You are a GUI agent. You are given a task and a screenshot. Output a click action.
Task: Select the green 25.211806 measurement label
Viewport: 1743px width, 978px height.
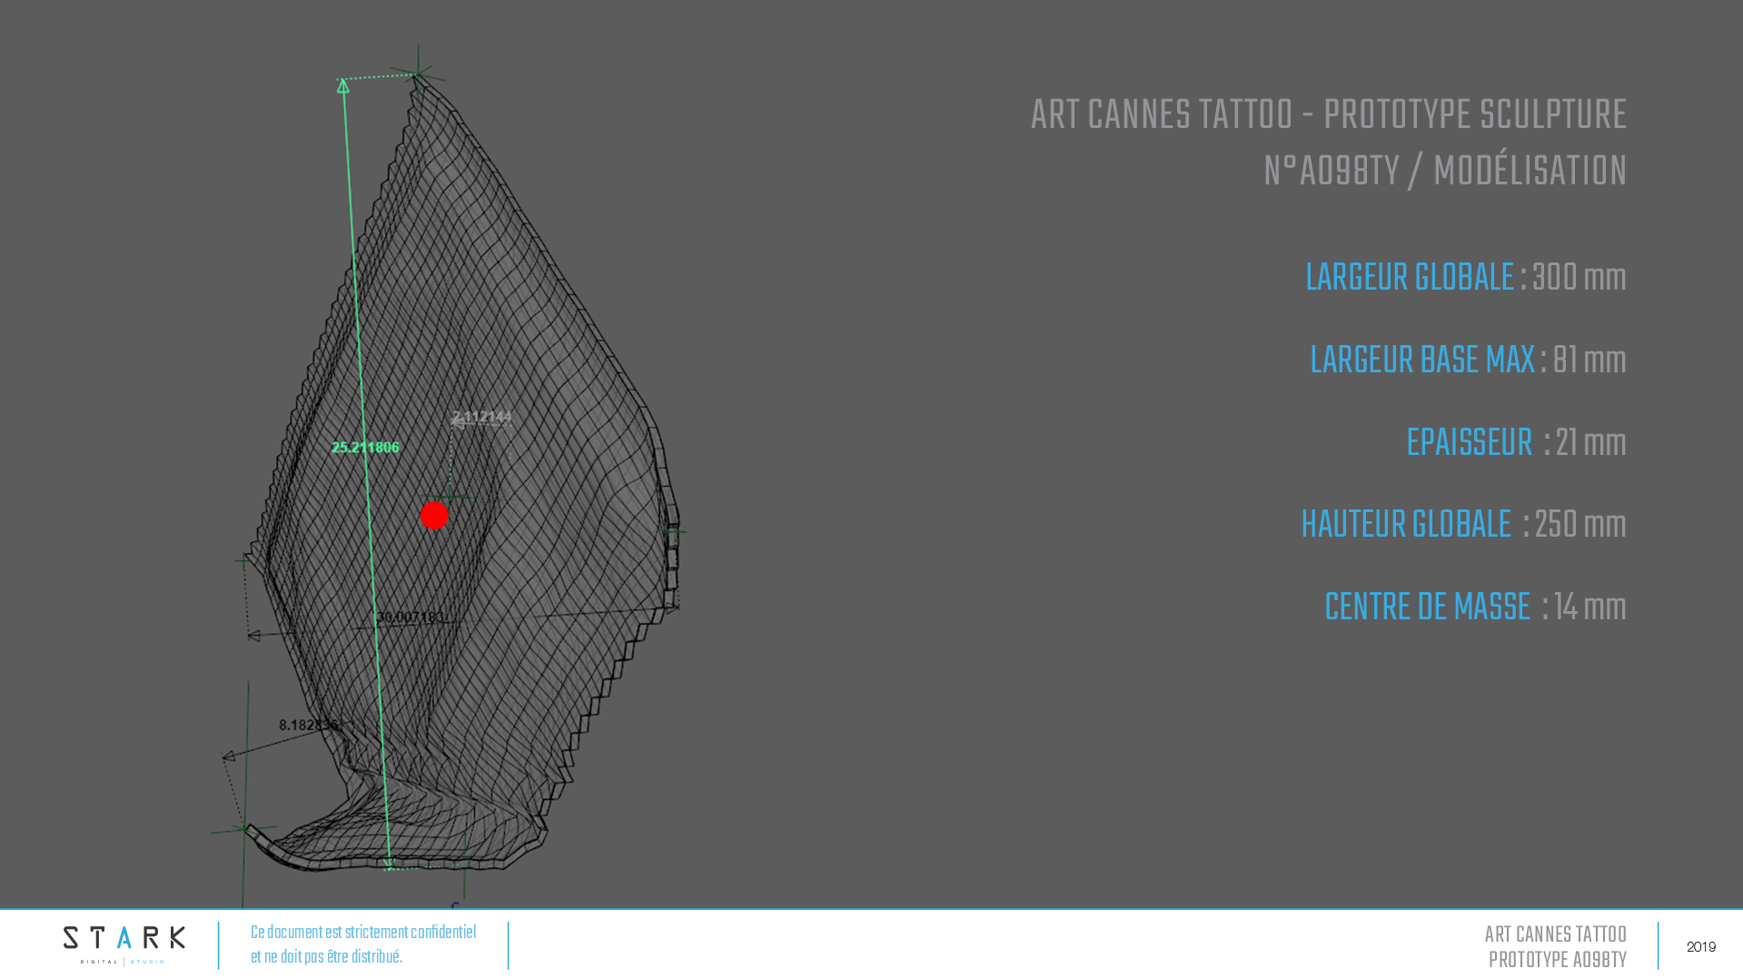(x=365, y=447)
